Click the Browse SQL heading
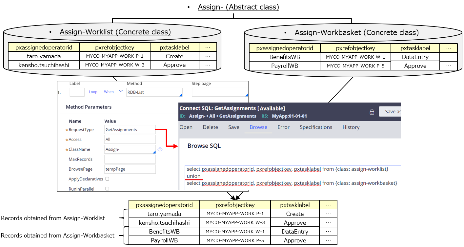The height and width of the screenshot is (247, 464). (204, 146)
